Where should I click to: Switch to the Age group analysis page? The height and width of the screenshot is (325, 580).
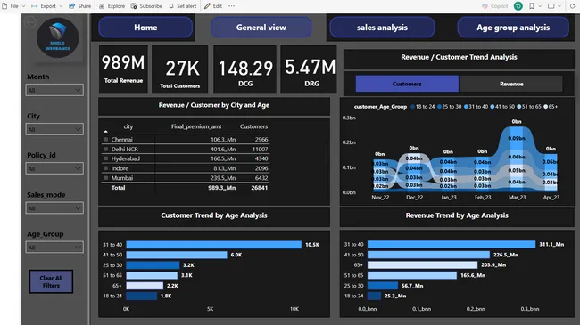pyautogui.click(x=513, y=28)
